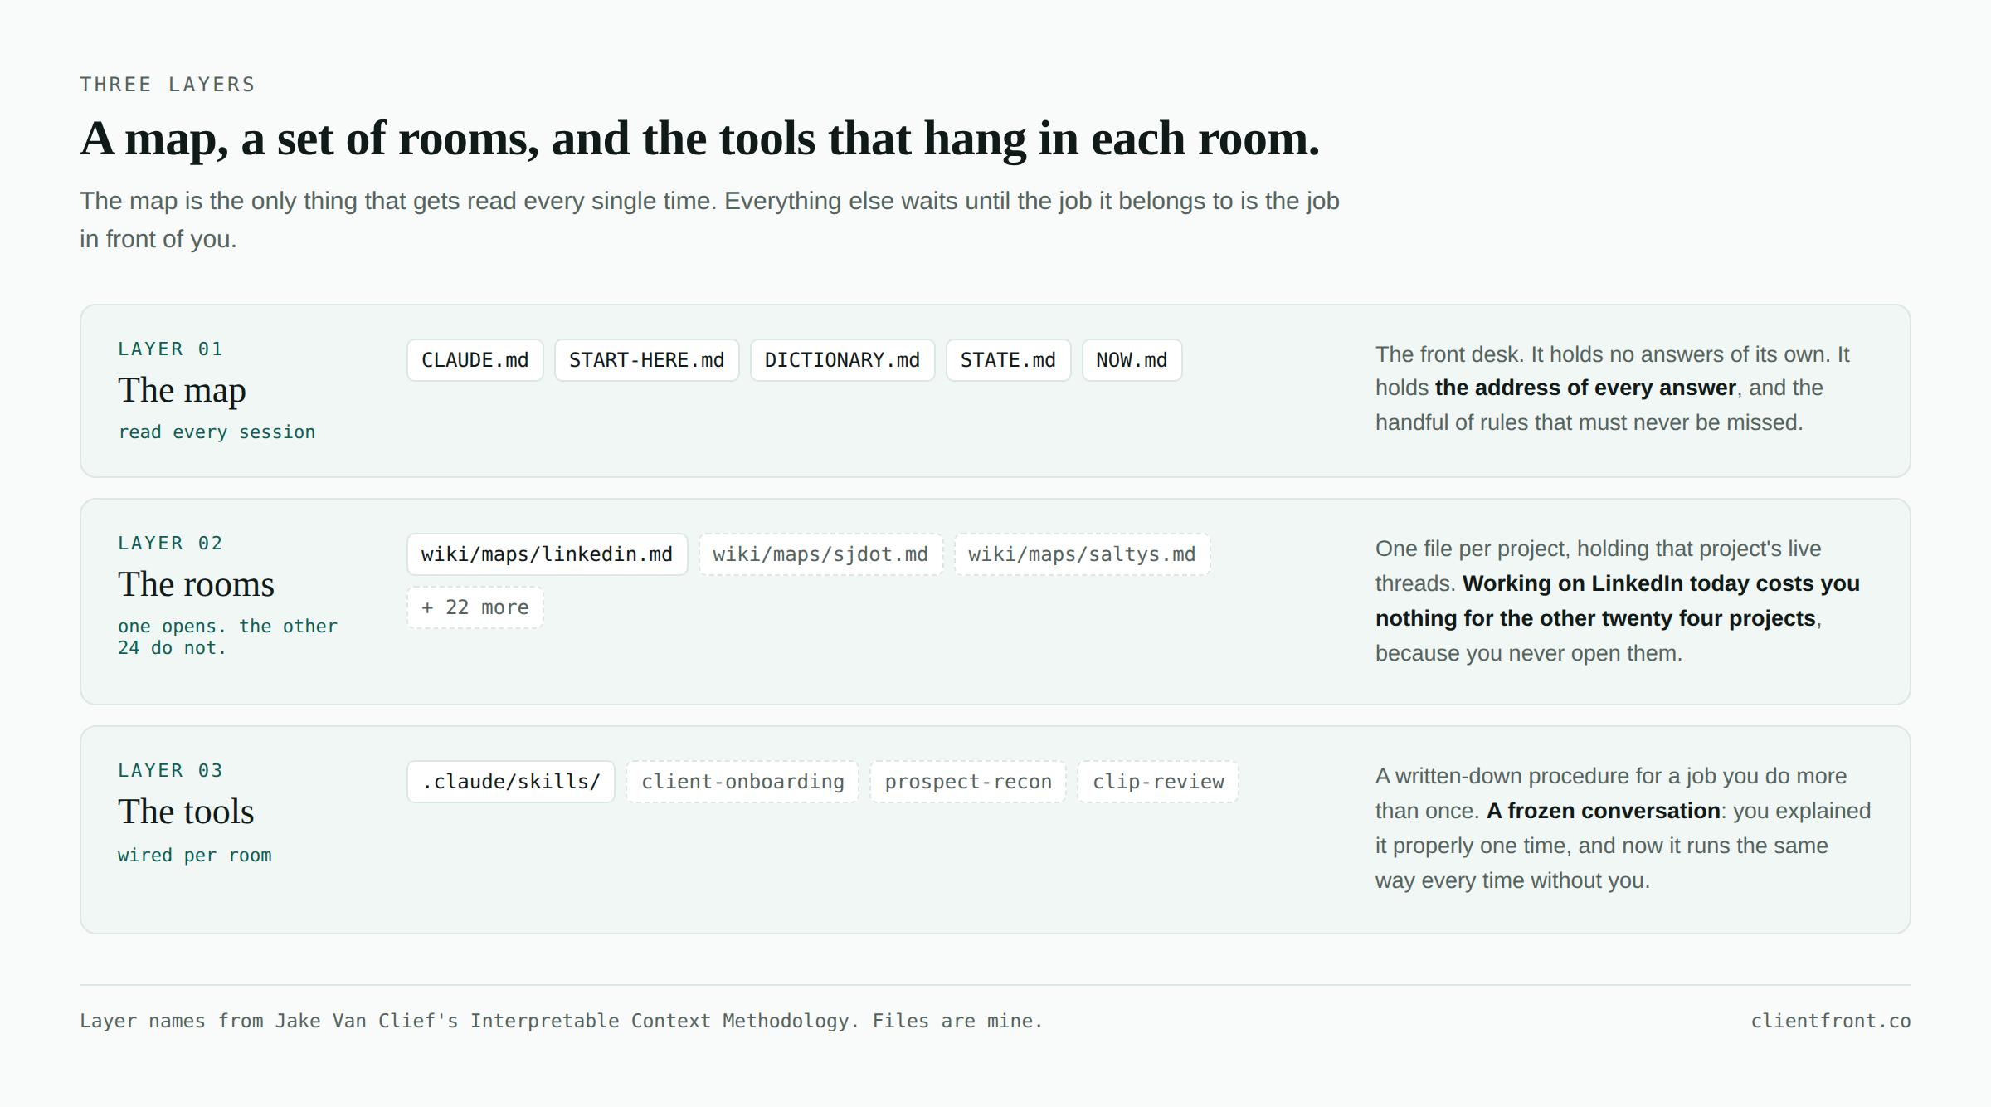Open wiki/maps/linkedin.md chip
Viewport: 1991px width, 1107px height.
[x=547, y=554]
